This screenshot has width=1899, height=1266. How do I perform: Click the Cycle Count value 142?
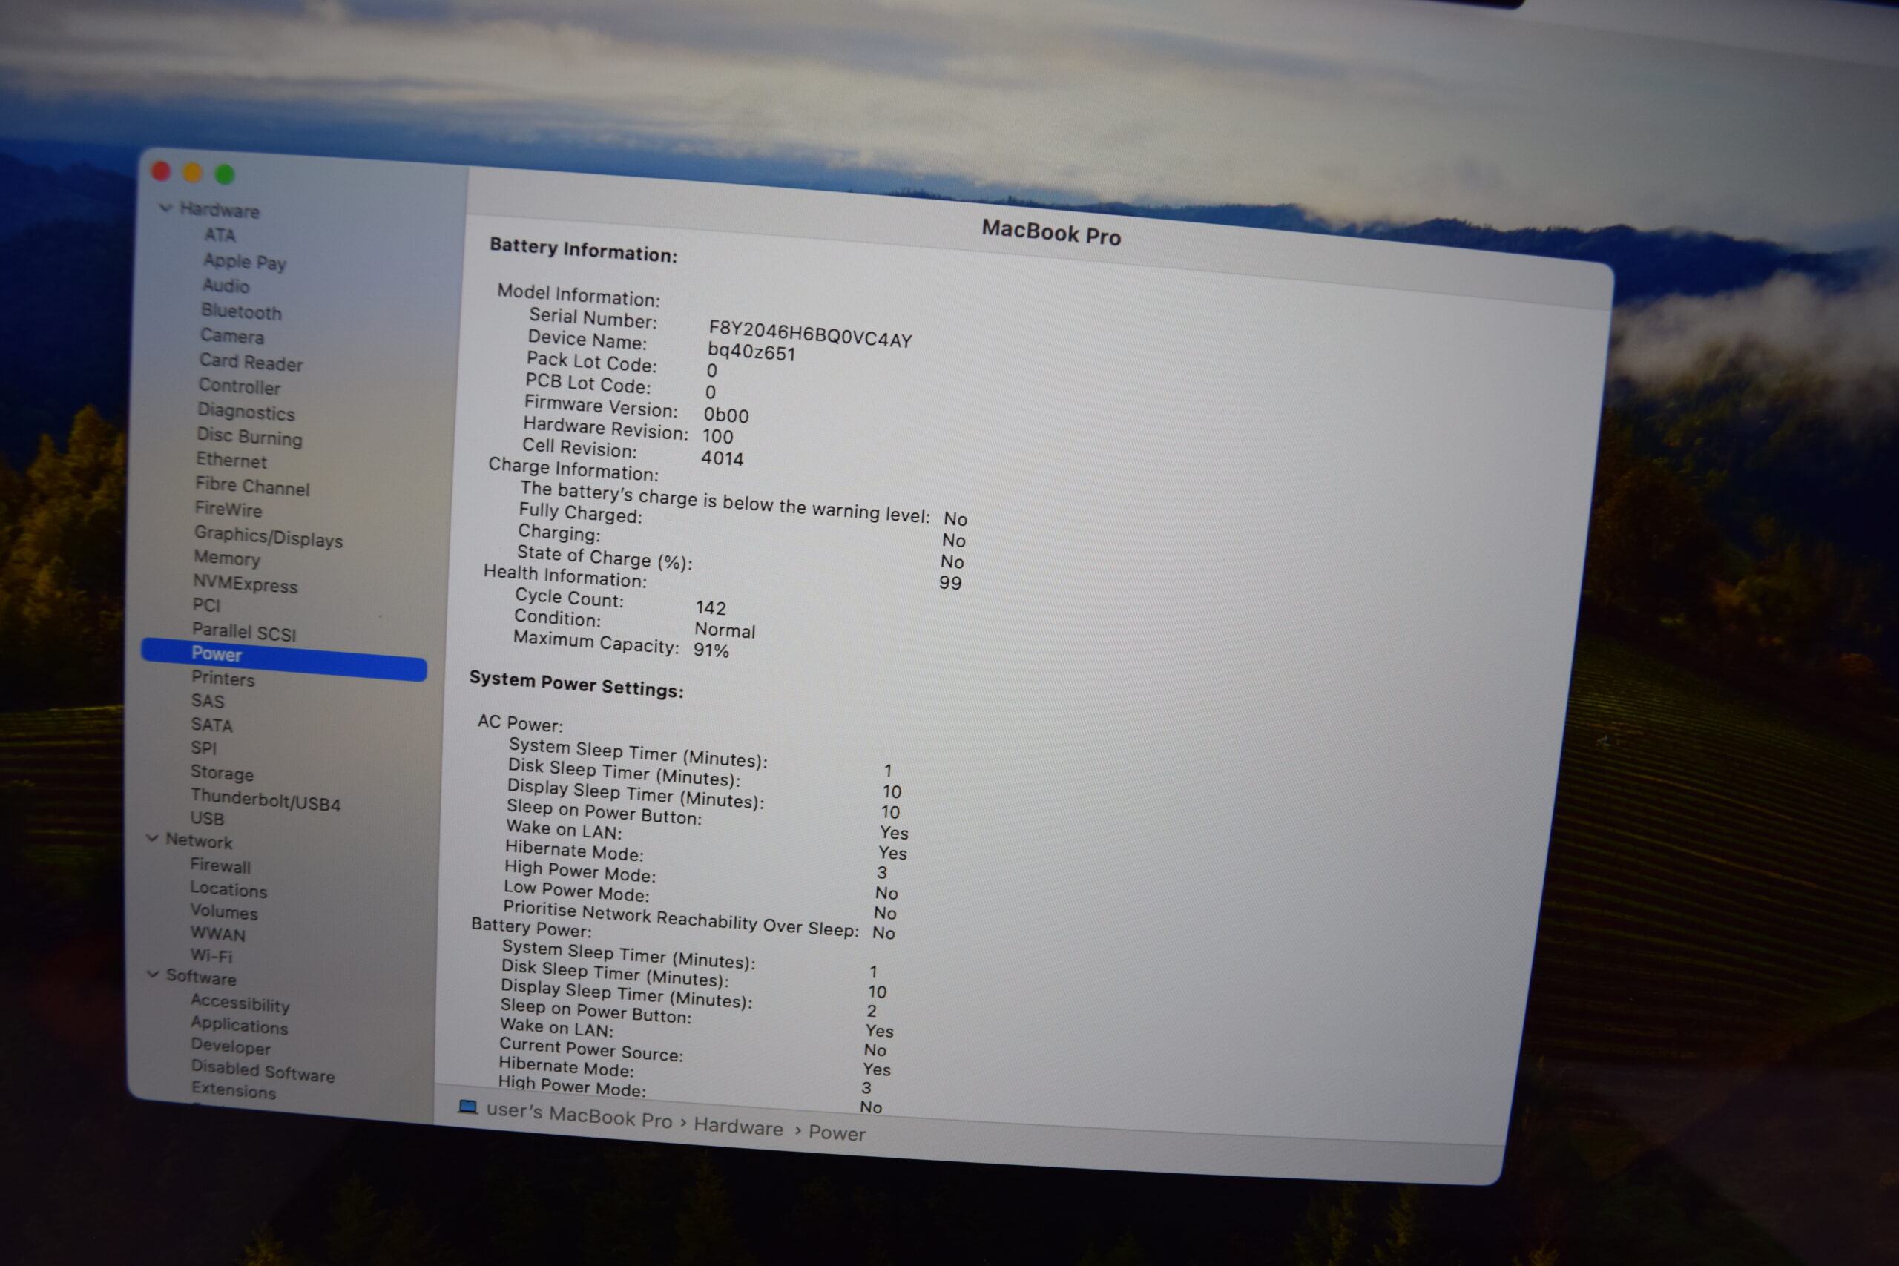coord(711,607)
